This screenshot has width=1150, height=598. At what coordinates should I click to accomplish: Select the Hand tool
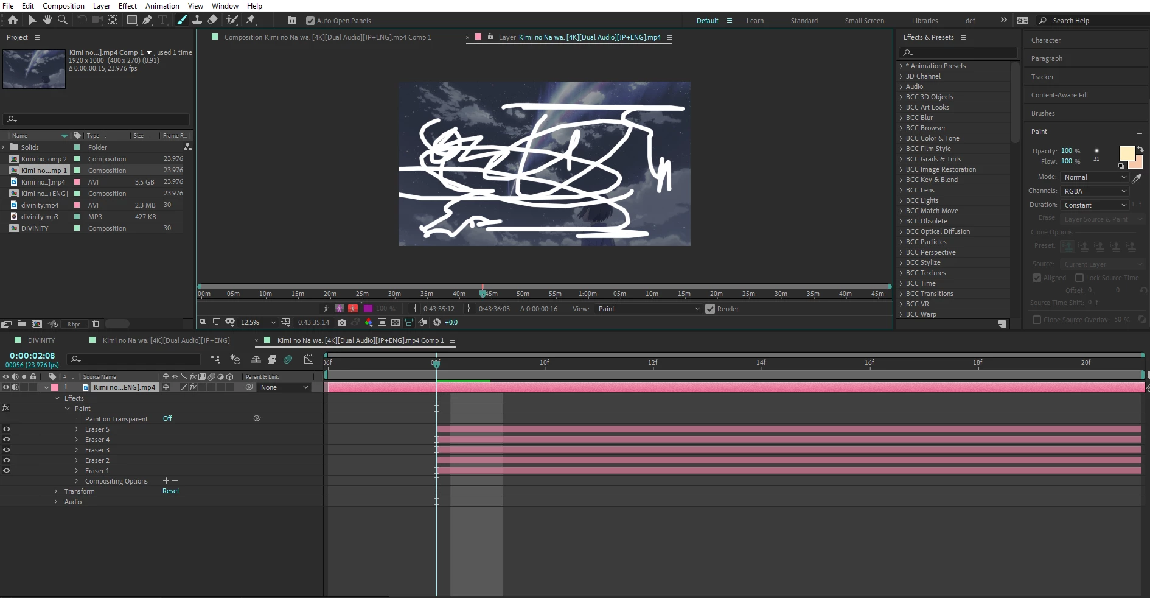pos(47,20)
